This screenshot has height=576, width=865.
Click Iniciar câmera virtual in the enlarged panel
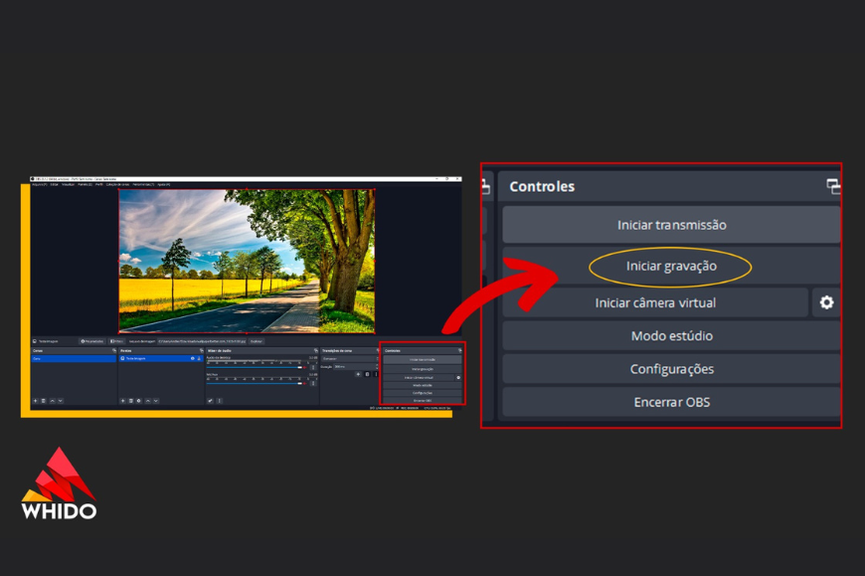[655, 302]
